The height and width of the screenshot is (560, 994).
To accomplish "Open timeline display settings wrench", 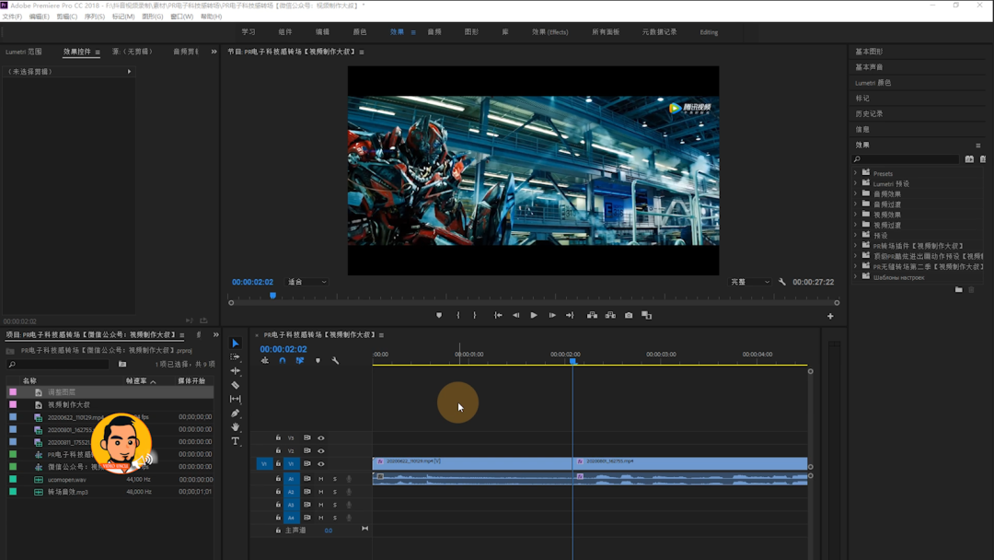I will click(x=335, y=361).
